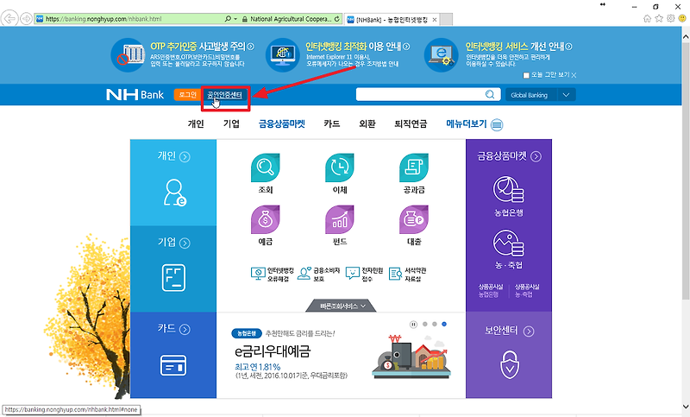Close the NHBank browser tab
690x417 pixels.
(x=435, y=19)
